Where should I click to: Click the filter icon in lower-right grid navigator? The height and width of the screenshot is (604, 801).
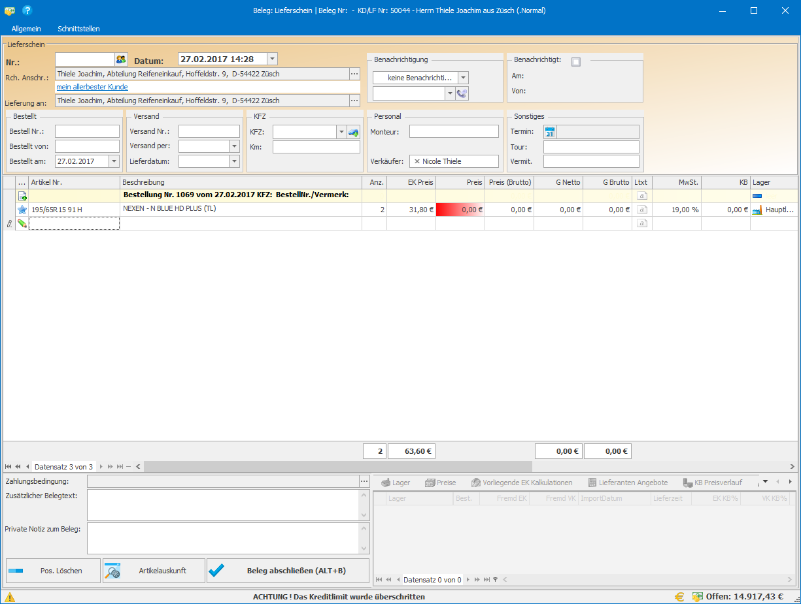tap(495, 579)
